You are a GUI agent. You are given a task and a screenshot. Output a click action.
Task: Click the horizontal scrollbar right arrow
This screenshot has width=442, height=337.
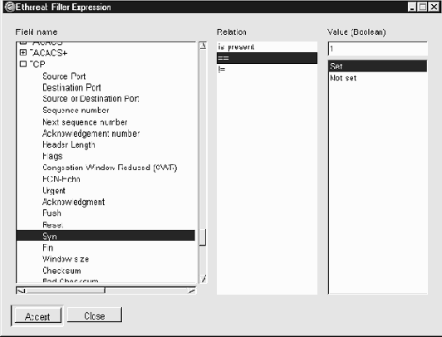192,291
